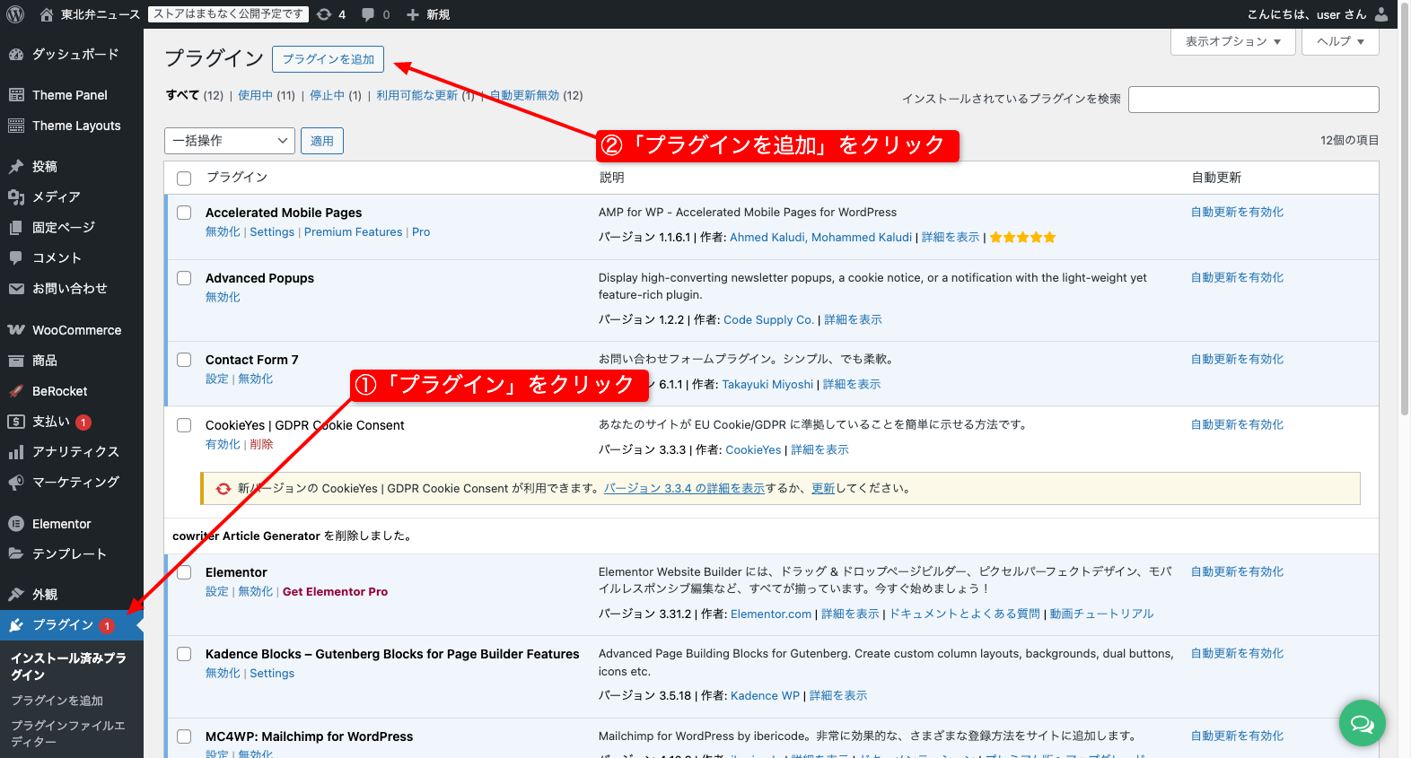This screenshot has width=1411, height=758.
Task: Open the WordPress logo menu
Action: pos(15,14)
